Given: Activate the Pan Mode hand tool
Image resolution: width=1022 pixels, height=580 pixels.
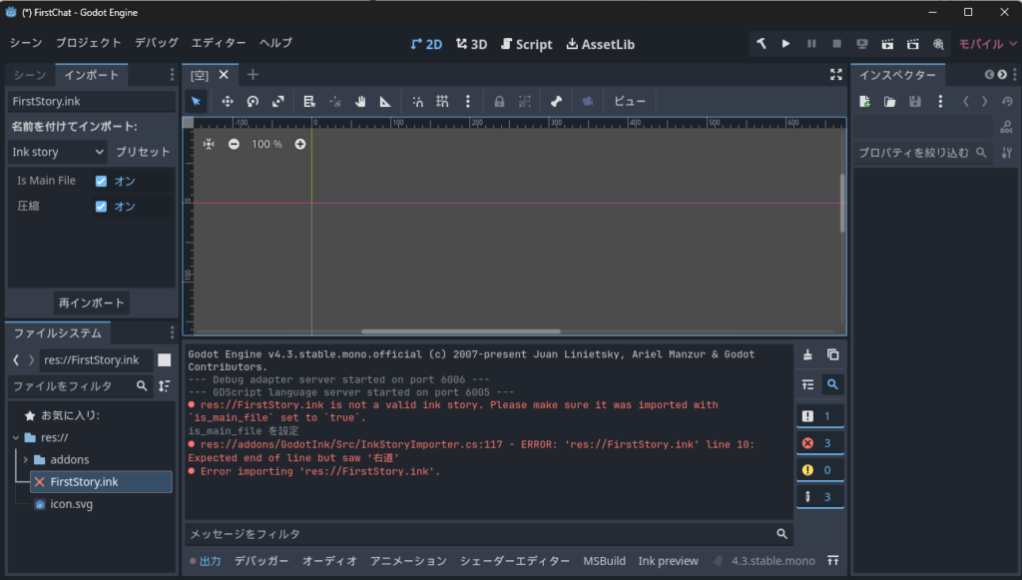Looking at the screenshot, I should (360, 101).
